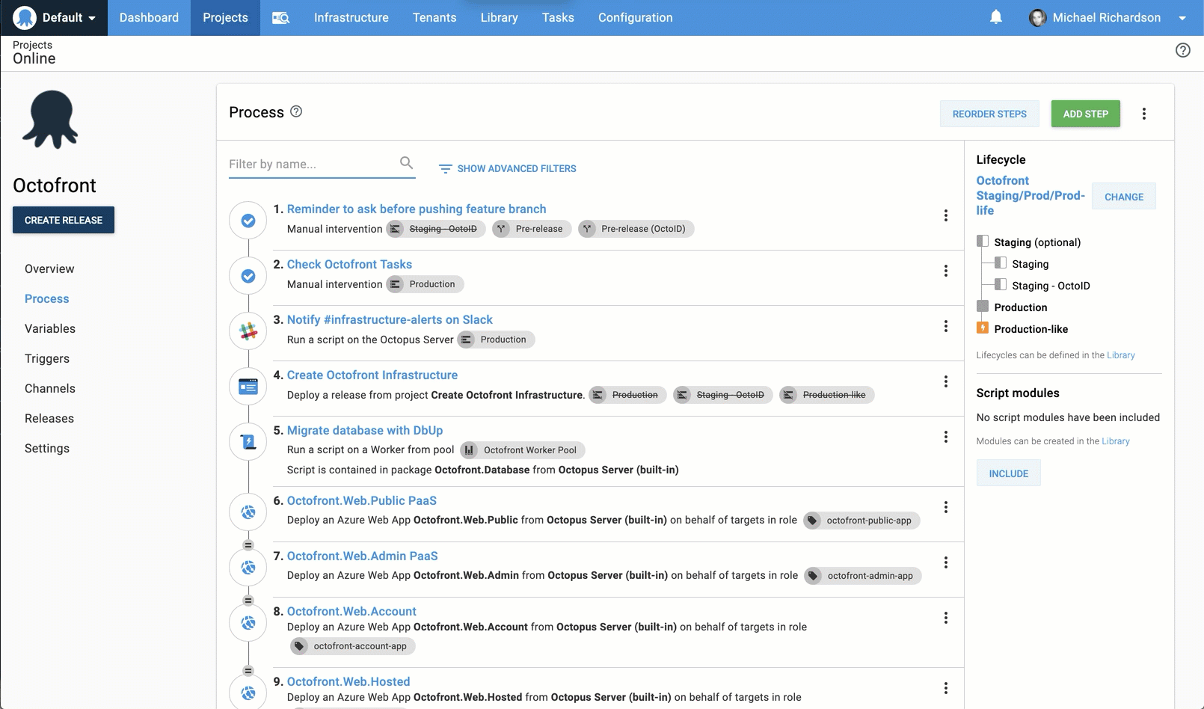
Task: Click the Add Step button
Action: 1086,114
